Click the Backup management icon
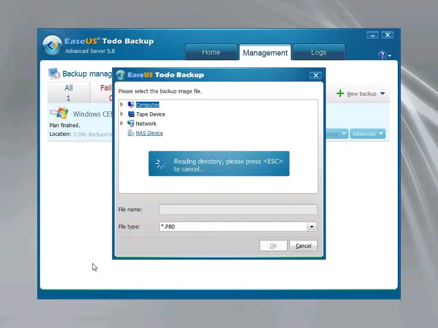 54,73
